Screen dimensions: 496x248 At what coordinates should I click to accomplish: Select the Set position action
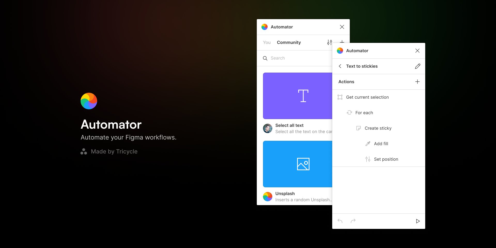point(379,159)
